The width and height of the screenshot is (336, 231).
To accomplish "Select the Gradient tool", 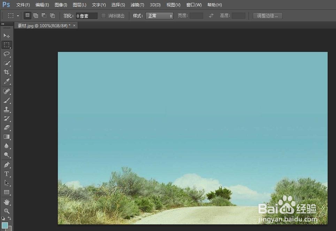I will click(7, 137).
